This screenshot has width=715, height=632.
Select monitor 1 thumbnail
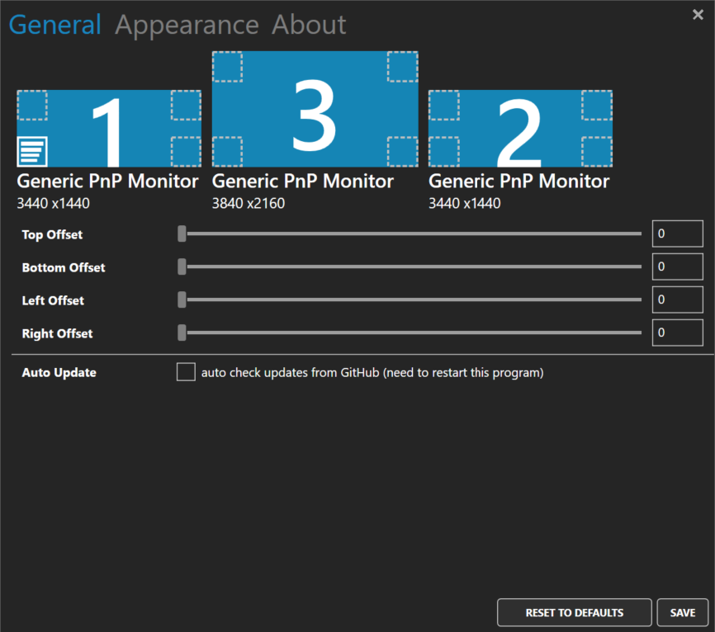[109, 129]
